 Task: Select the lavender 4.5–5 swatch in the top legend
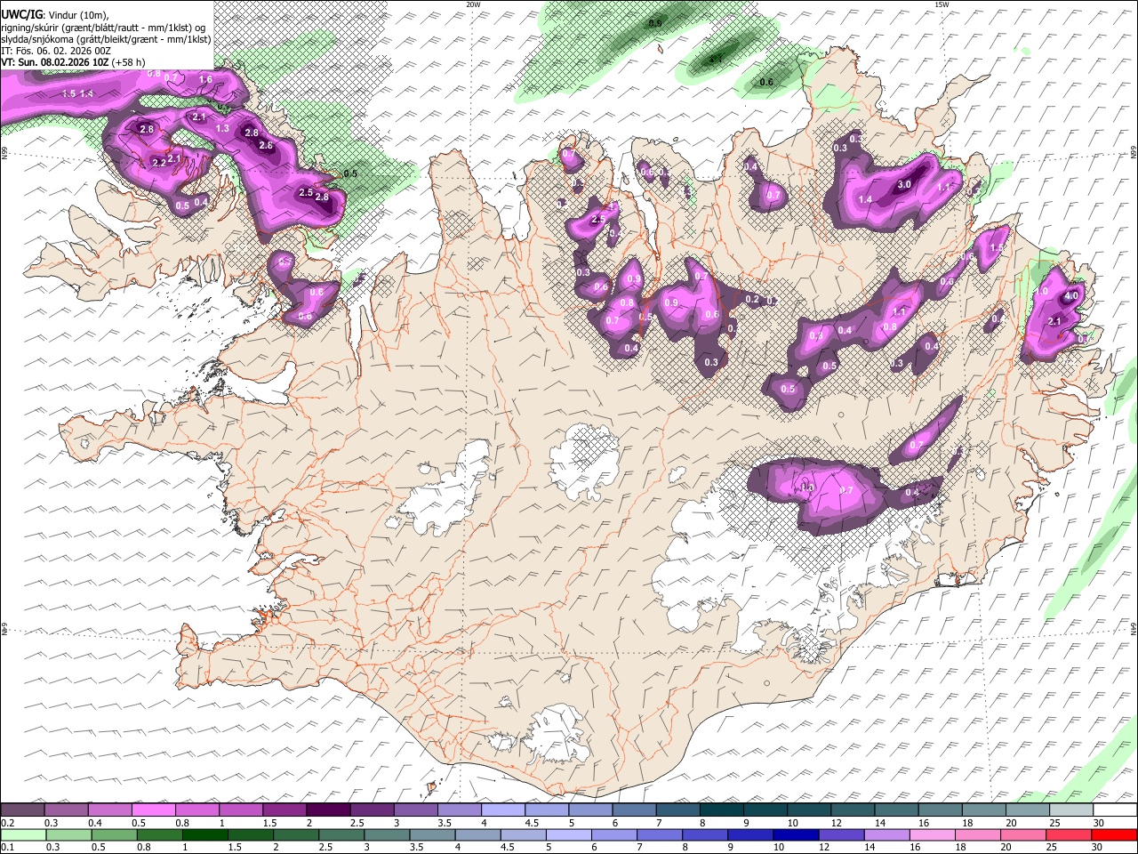[547, 810]
